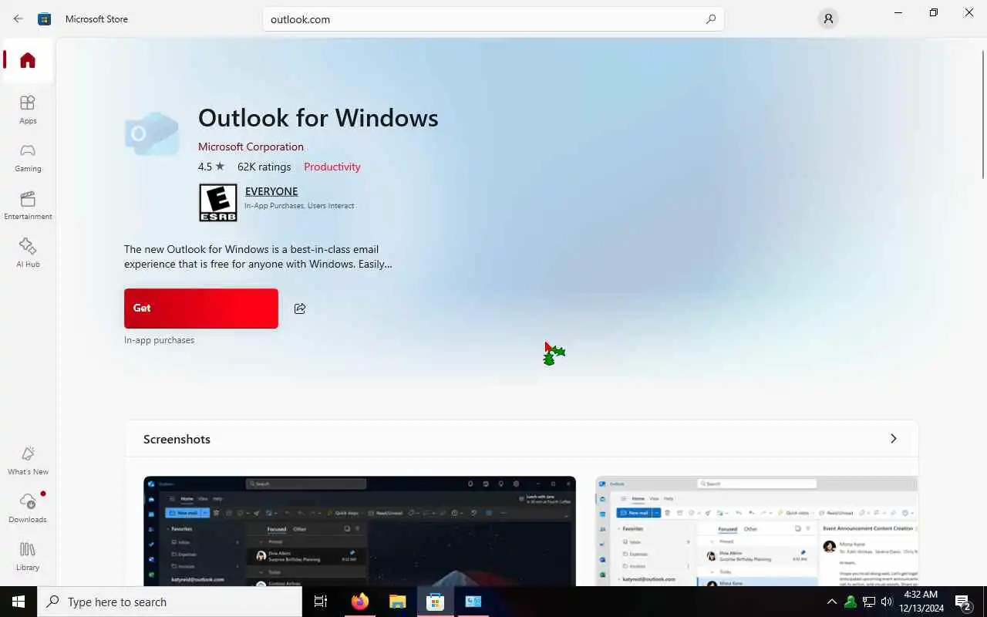Open What's New in sidebar
The height and width of the screenshot is (617, 987).
coord(28,460)
